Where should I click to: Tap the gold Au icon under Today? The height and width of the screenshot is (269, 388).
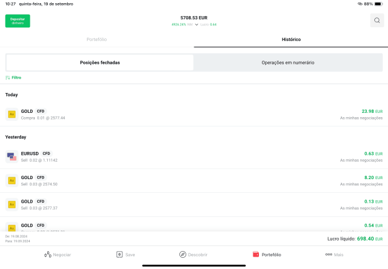[12, 114]
